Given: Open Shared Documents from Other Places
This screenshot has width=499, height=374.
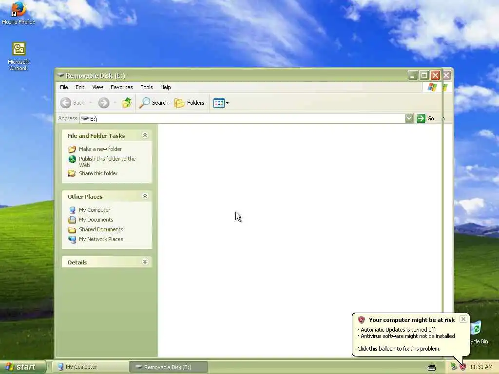Looking at the screenshot, I should 101,229.
